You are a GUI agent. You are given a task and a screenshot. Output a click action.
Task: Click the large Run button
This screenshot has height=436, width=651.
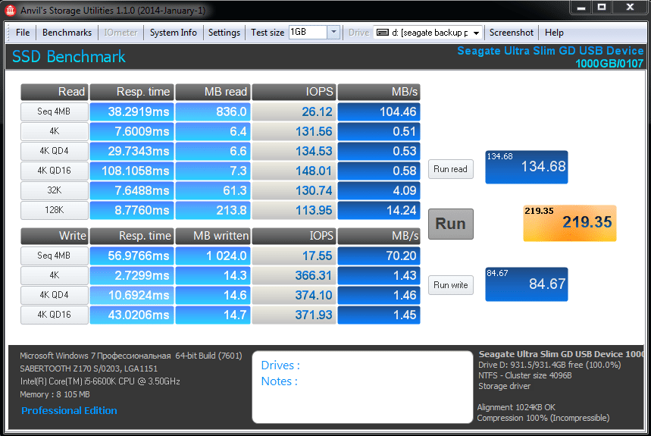click(x=450, y=224)
